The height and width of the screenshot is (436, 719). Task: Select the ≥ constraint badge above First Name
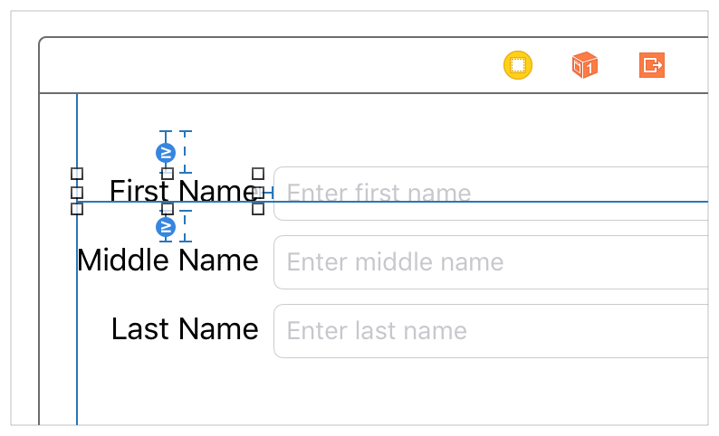click(x=166, y=152)
